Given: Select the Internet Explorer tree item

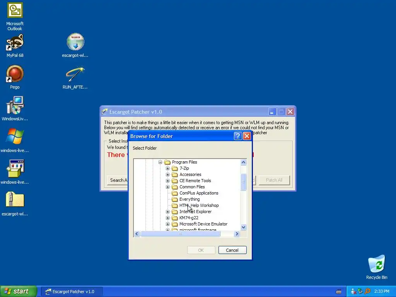Looking at the screenshot, I should 195,212.
